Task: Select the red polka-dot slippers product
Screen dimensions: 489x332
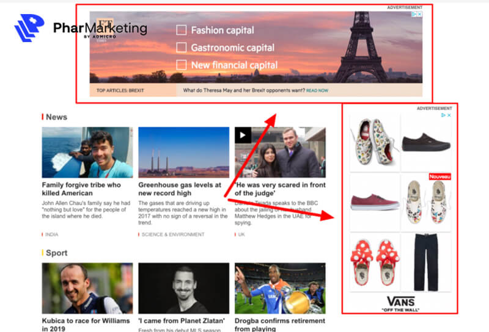Action: tap(375, 262)
